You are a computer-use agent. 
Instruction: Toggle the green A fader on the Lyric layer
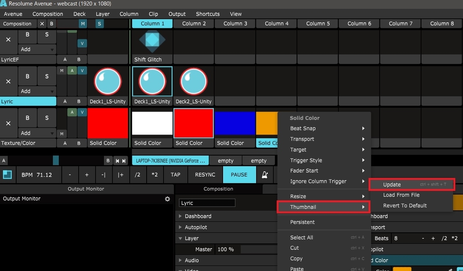[x=72, y=71]
